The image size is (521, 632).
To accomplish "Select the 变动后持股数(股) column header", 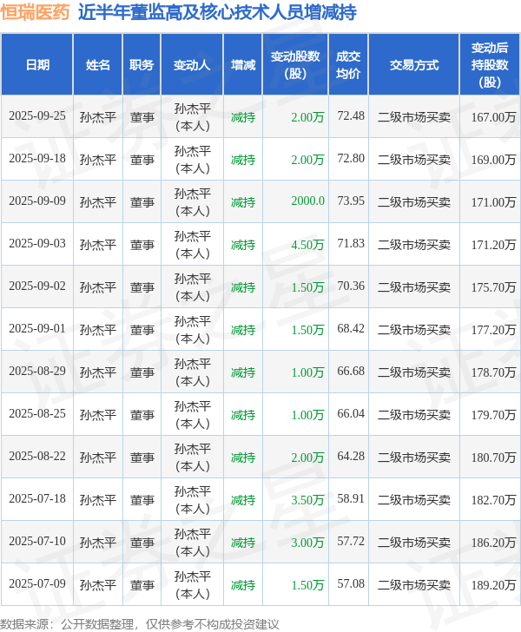I will 490,65.
